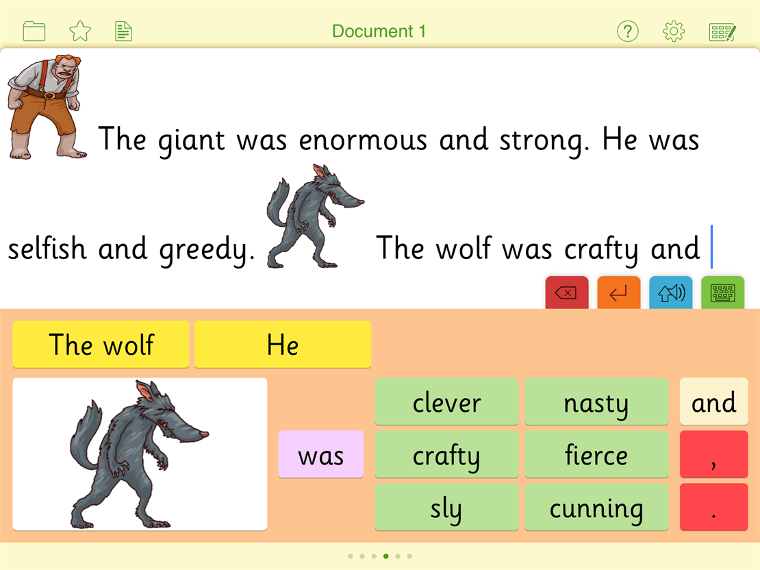This screenshot has width=760, height=570.
Task: Insert the full stop red cell
Action: pyautogui.click(x=713, y=508)
